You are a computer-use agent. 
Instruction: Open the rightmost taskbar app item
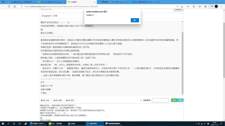point(113,124)
